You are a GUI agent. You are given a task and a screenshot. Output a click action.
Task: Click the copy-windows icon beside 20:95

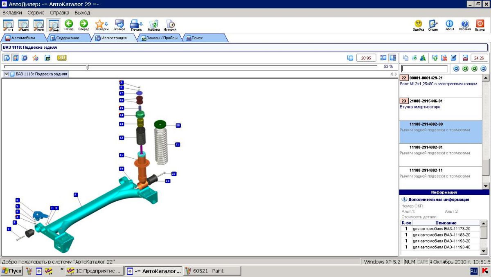coord(350,58)
